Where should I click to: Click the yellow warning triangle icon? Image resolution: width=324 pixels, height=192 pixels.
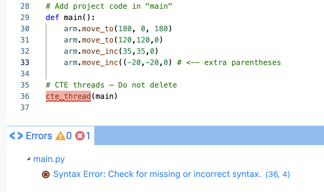(x=60, y=136)
